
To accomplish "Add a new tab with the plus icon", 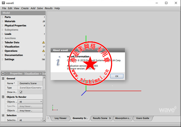I will (48, 118).
